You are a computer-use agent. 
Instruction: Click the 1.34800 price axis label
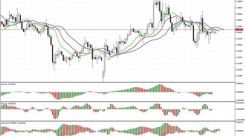tap(239, 2)
